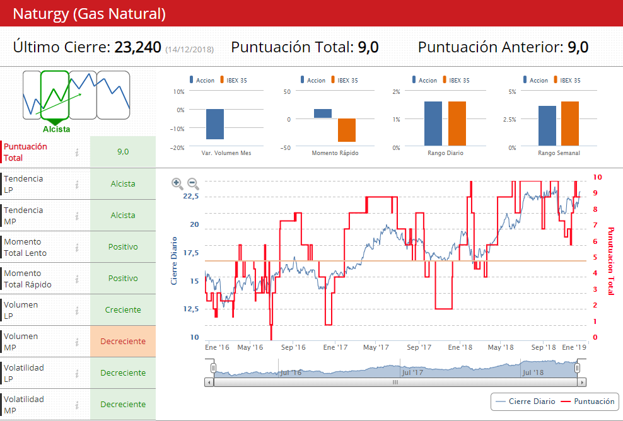
Task: Click blue Accion bar in Var. Volumen Mes
Action: [x=215, y=124]
